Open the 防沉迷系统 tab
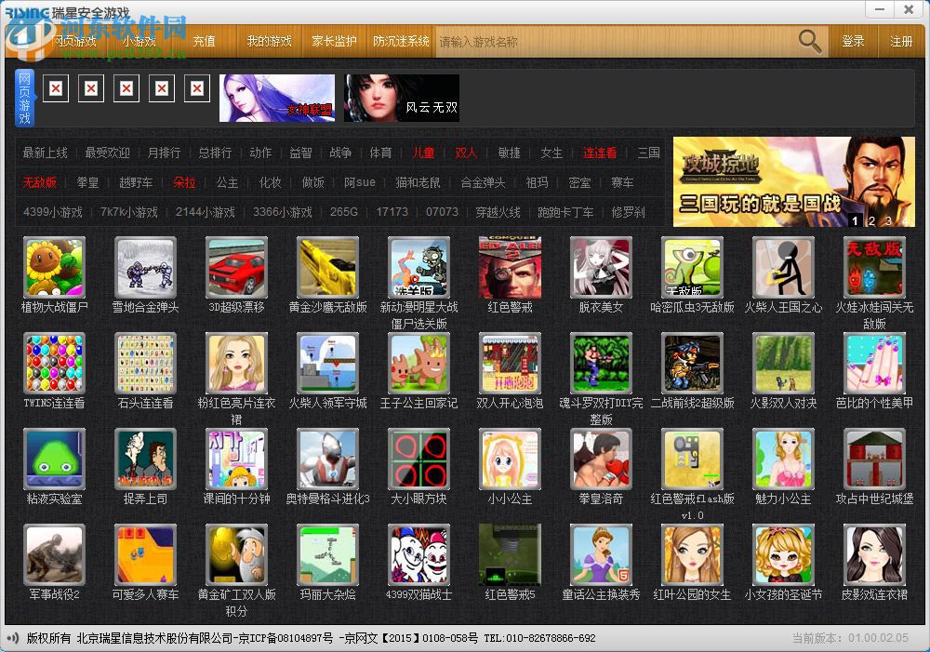This screenshot has height=652, width=930. point(401,41)
